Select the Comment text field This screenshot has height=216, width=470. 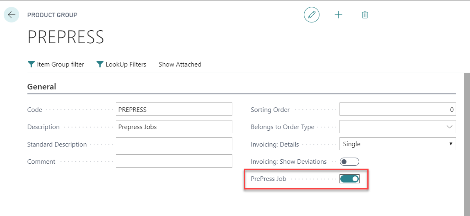click(174, 161)
